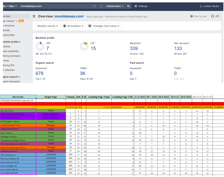Open the 3K organic traffic link

(x=82, y=73)
